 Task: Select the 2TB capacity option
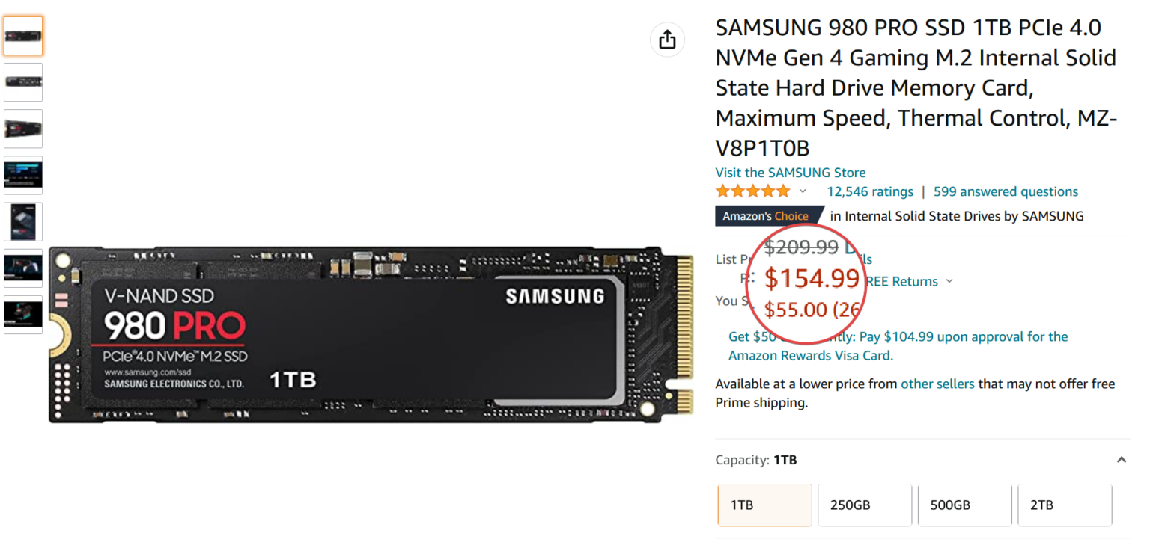pos(1065,505)
